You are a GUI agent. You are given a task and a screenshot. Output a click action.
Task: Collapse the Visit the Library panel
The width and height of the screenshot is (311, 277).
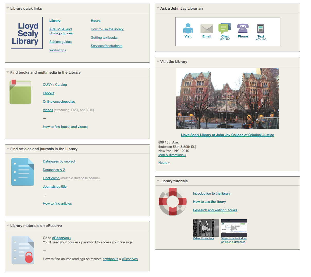point(158,61)
